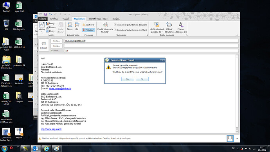
Task: Click Zdržať doručenie delay delivery icon
Action: pos(169,27)
